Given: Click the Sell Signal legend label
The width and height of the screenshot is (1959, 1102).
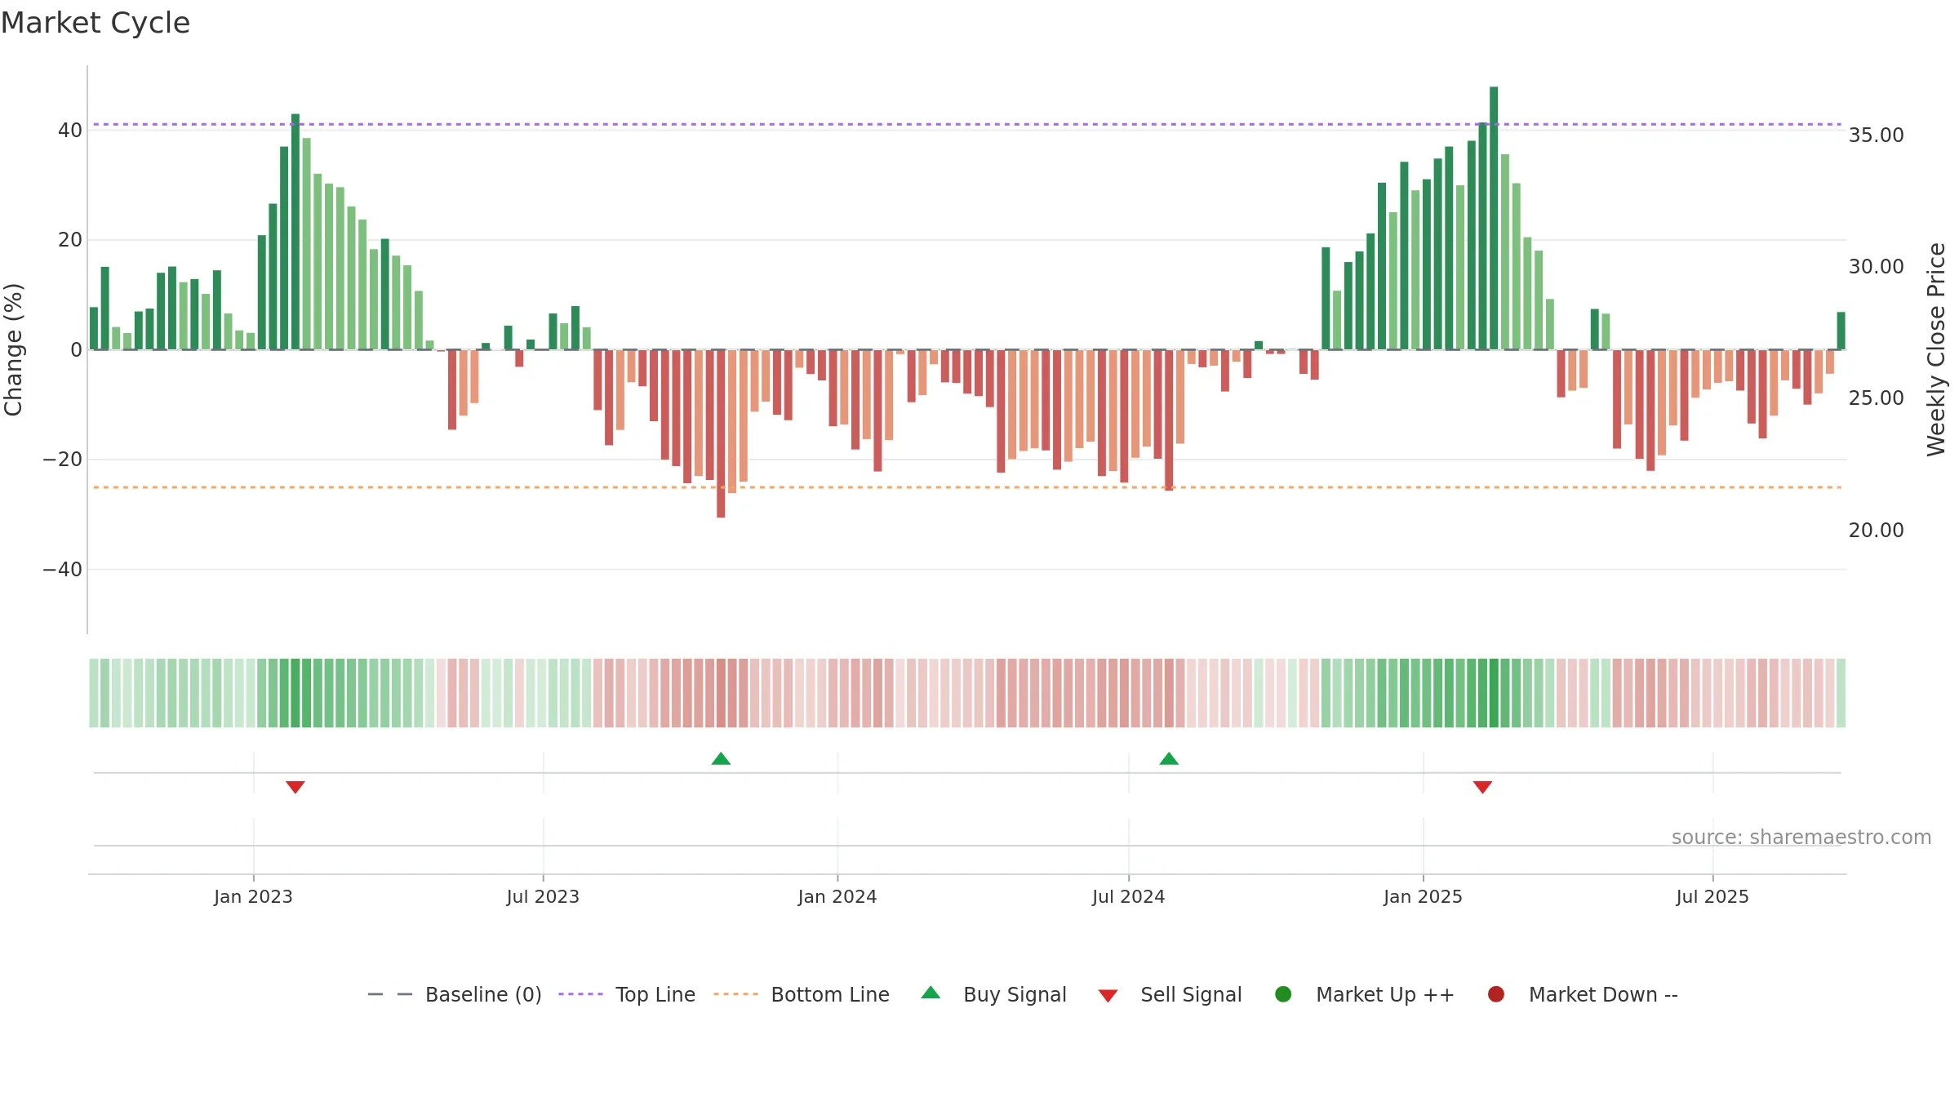Looking at the screenshot, I should [1191, 994].
